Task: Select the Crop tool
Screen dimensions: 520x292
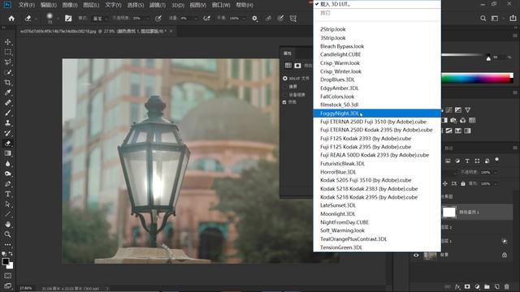Action: (x=8, y=83)
